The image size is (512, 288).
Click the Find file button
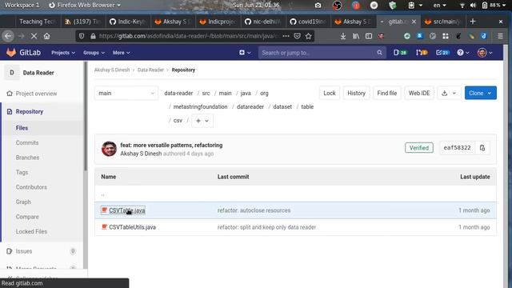click(x=387, y=93)
